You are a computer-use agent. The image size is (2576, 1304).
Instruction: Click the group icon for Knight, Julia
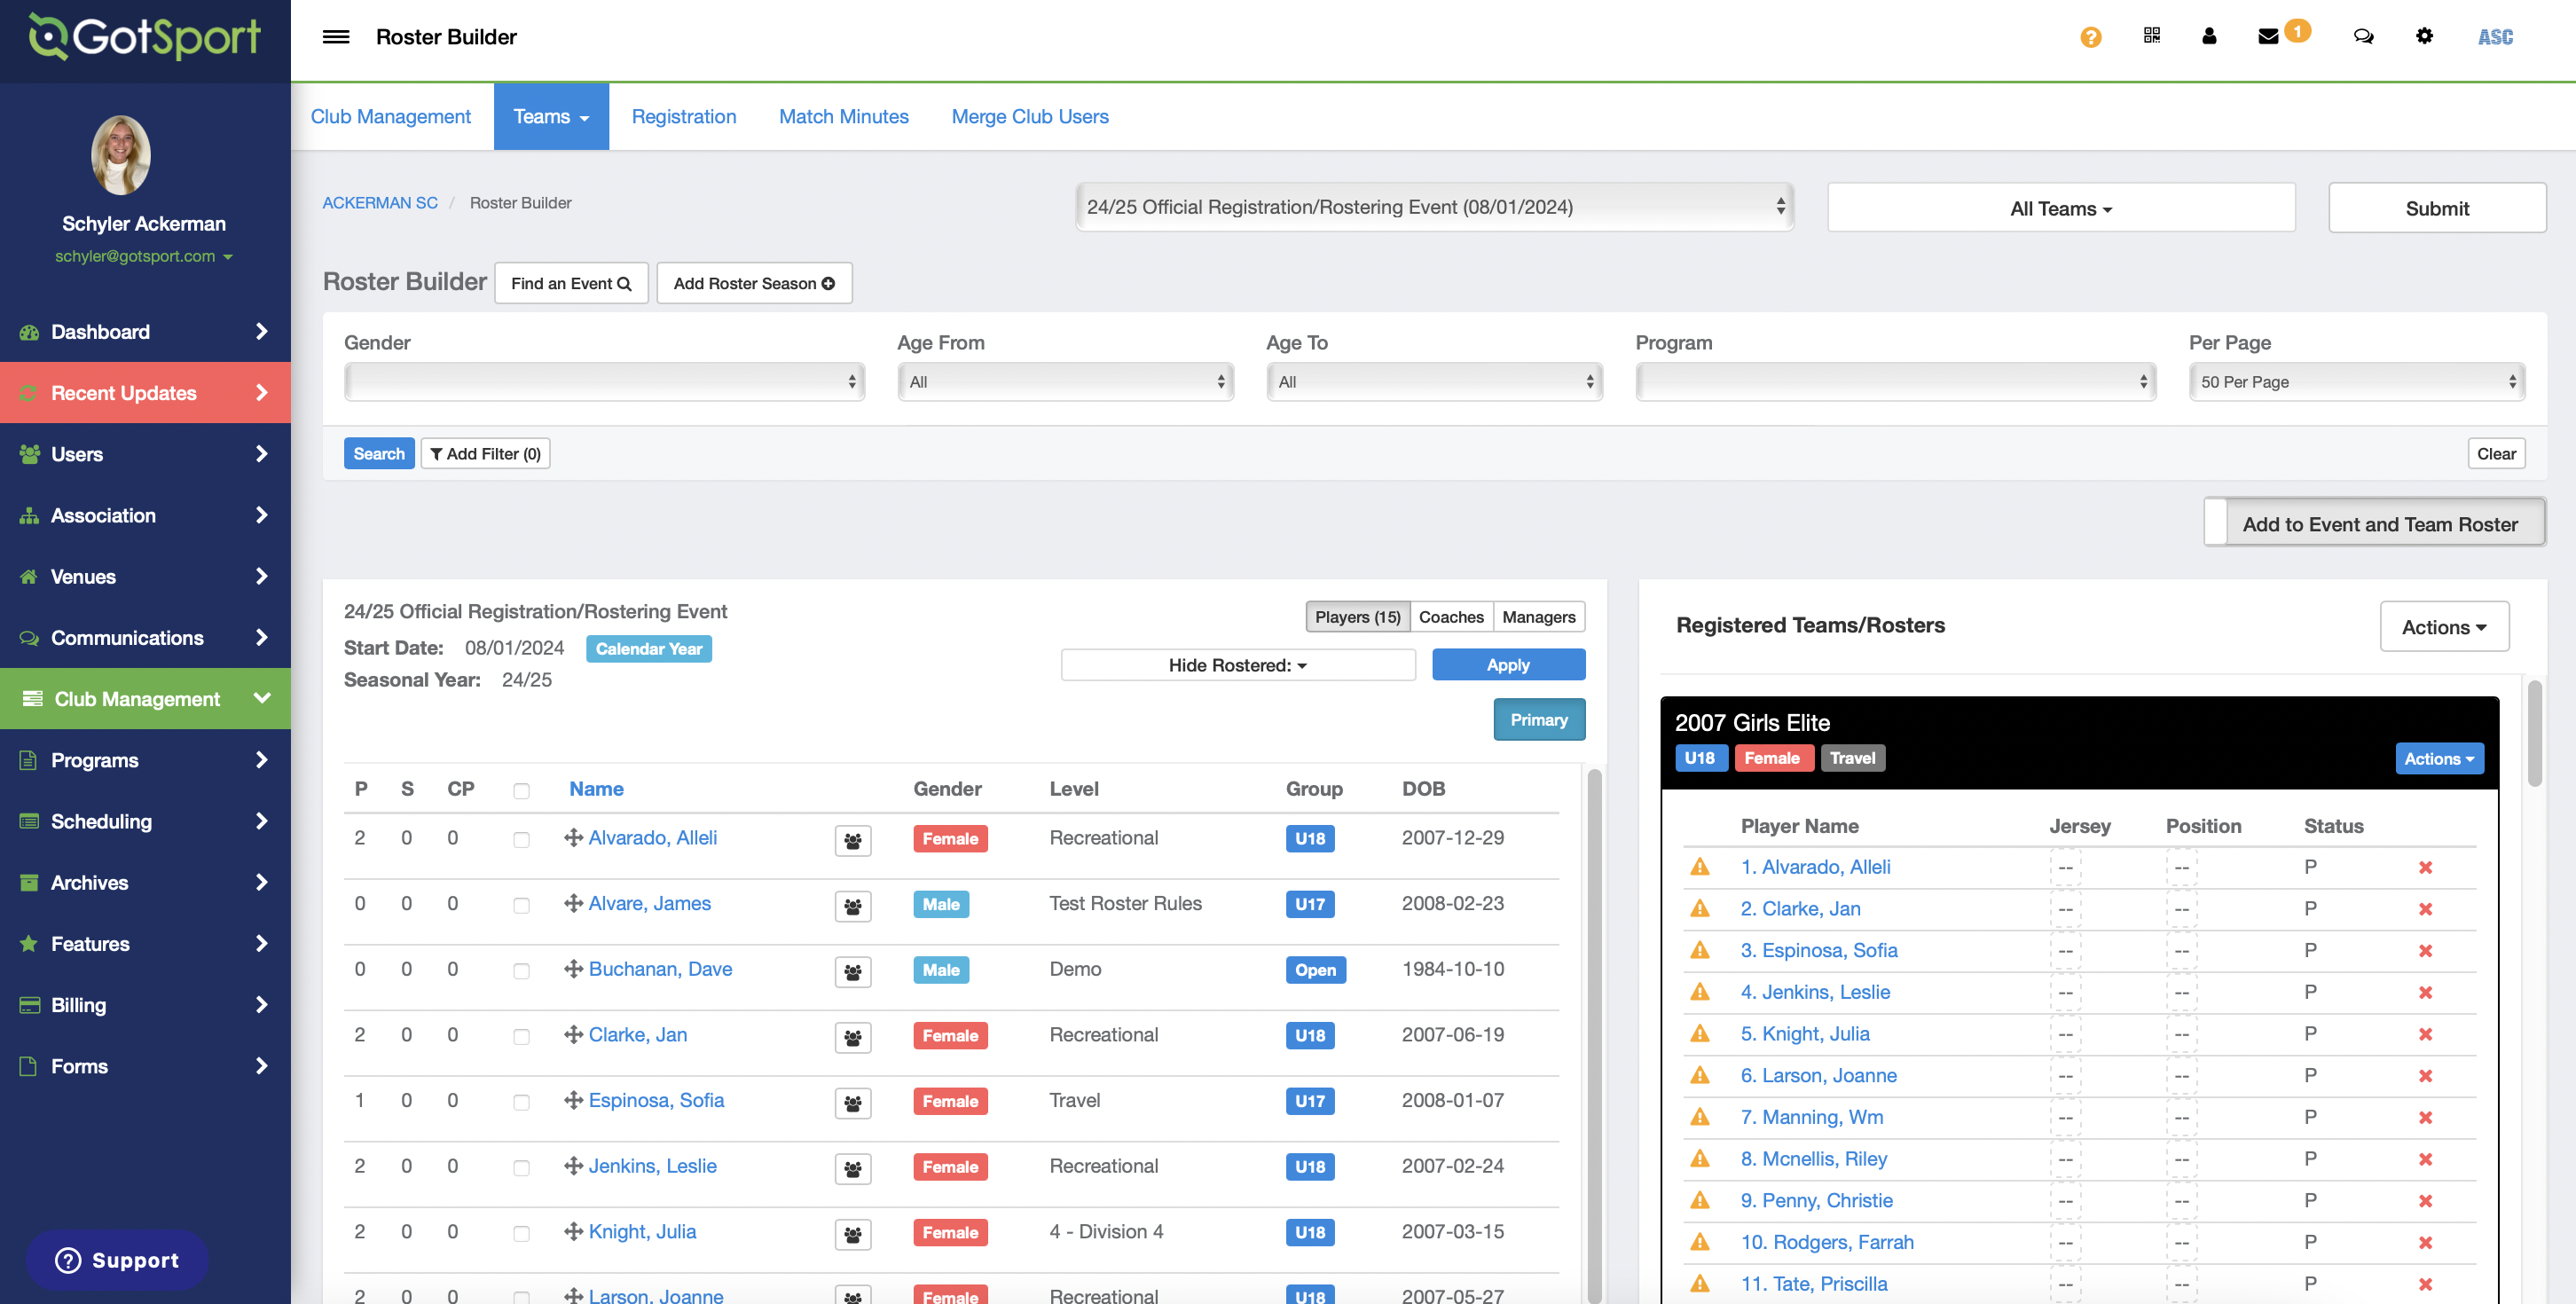click(x=852, y=1235)
